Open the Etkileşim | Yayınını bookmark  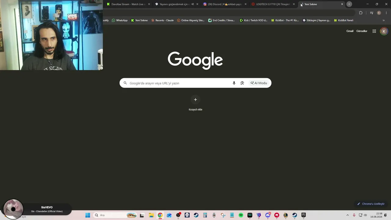(316, 20)
